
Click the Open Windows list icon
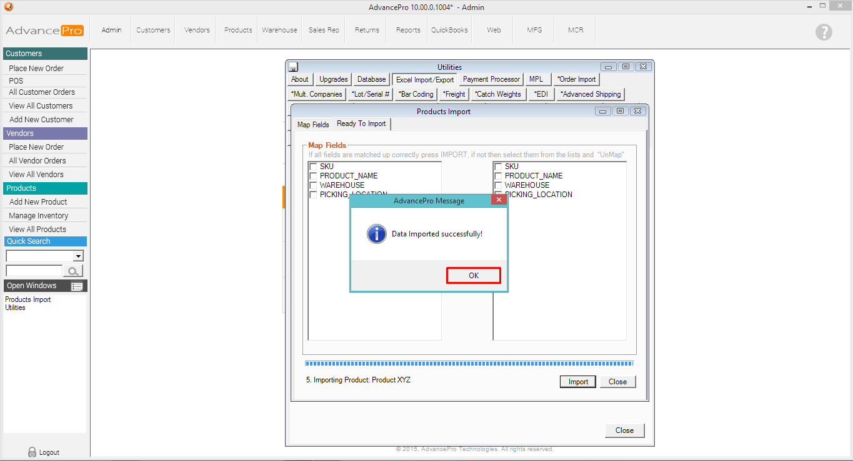(77, 286)
